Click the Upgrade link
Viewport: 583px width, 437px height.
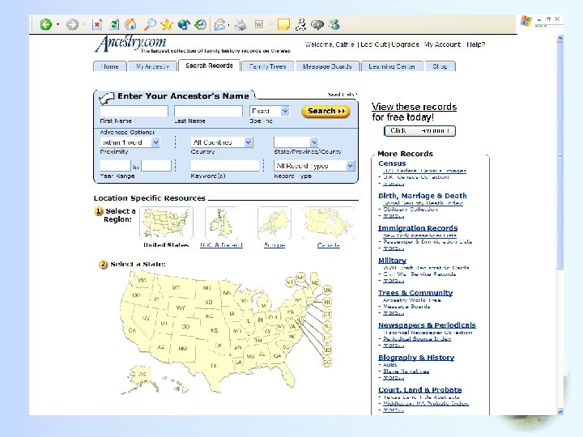click(x=406, y=45)
